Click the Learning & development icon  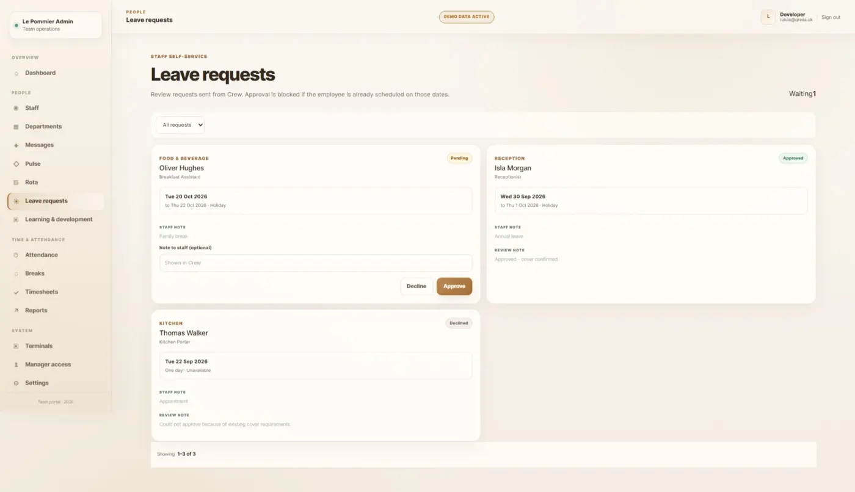click(x=16, y=220)
